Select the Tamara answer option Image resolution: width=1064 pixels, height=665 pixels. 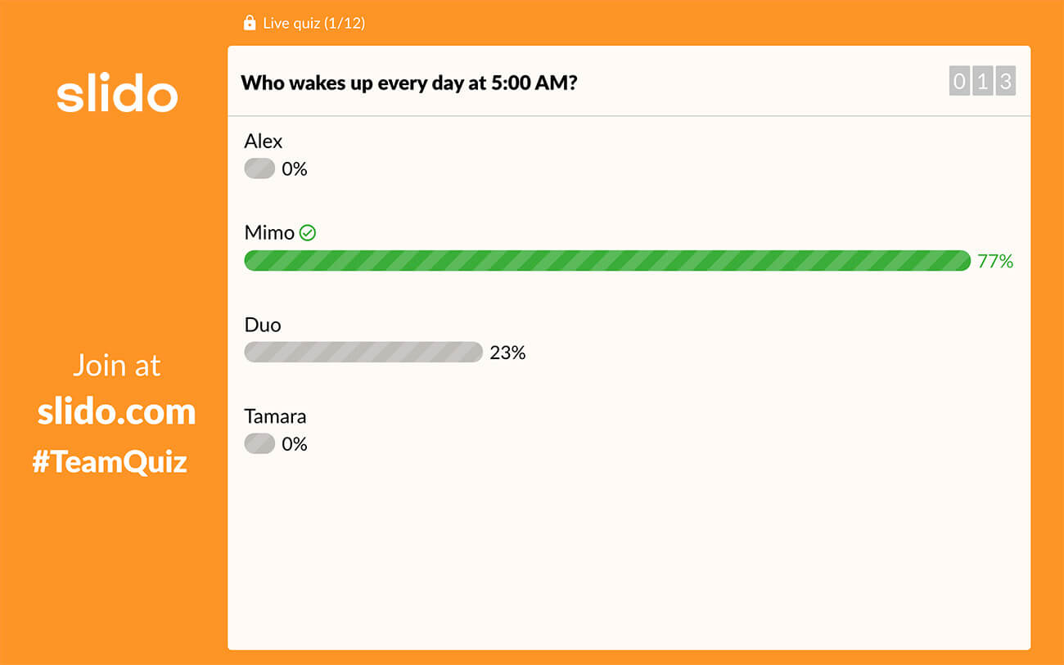(275, 416)
